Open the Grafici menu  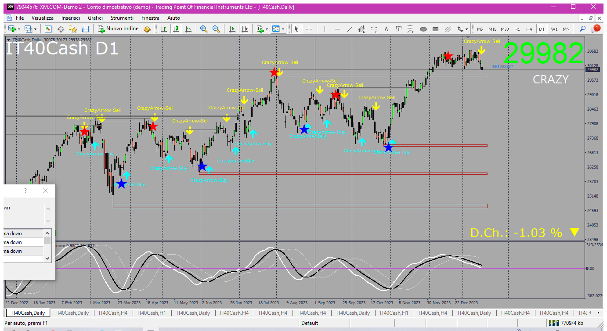pos(95,18)
